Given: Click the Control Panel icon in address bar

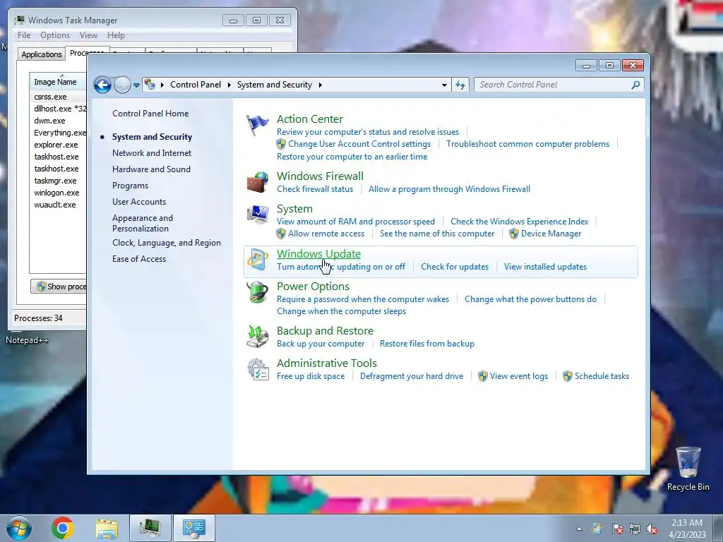Looking at the screenshot, I should tap(150, 85).
